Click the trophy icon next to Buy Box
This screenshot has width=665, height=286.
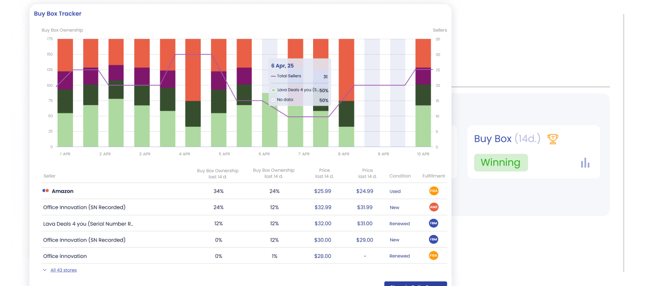tap(552, 138)
